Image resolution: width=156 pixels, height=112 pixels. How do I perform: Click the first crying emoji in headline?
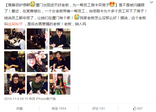click(33, 4)
